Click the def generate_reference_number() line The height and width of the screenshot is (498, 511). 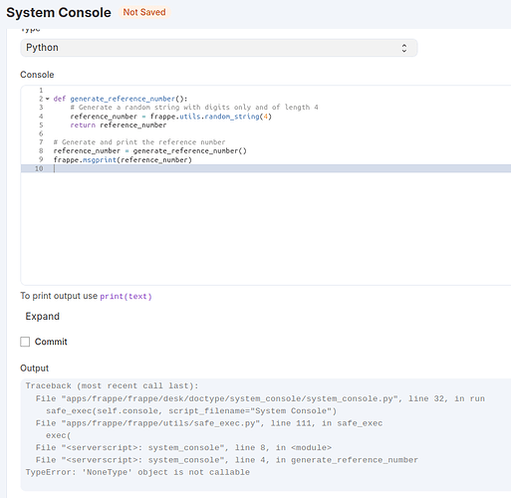click(121, 99)
